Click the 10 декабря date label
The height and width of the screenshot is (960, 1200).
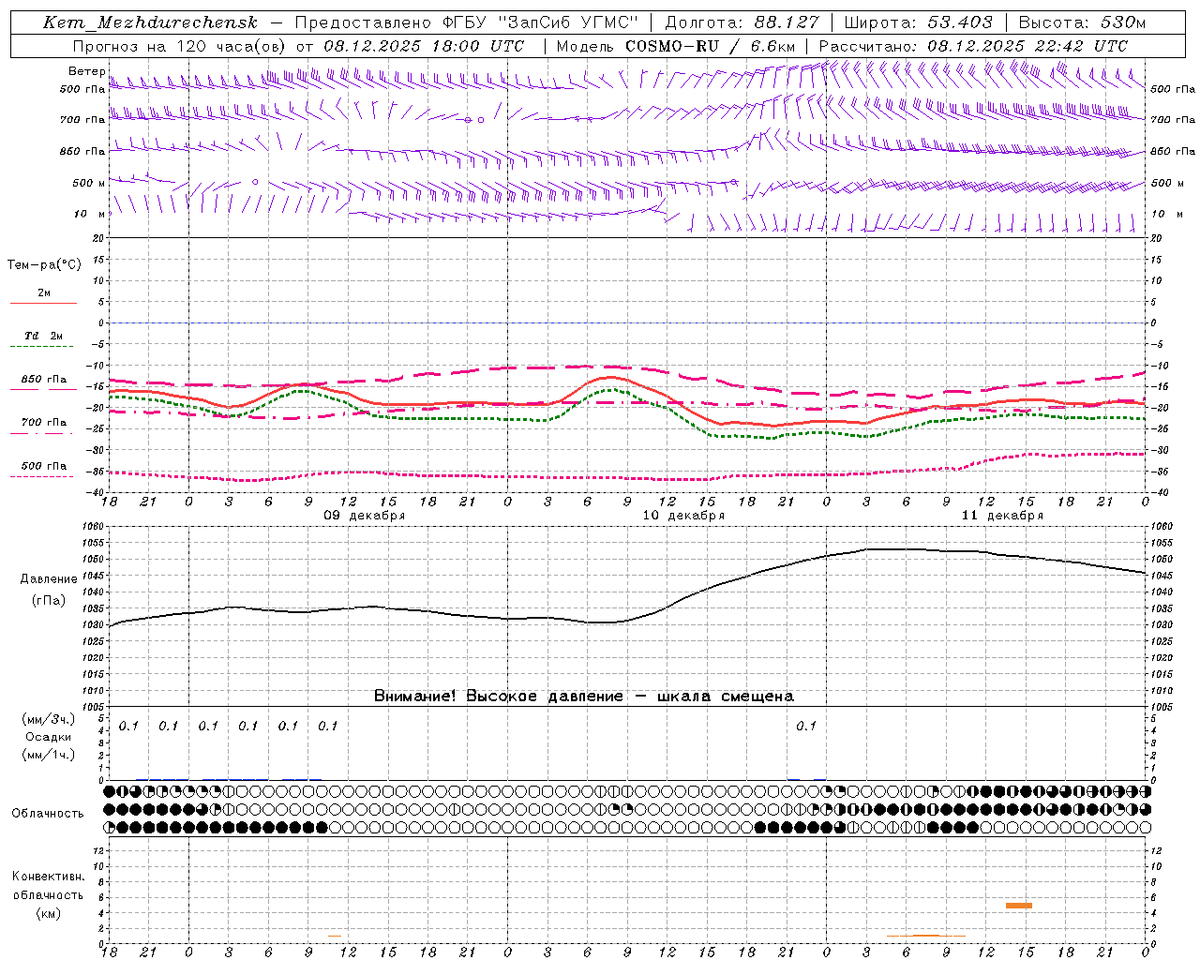point(683,516)
